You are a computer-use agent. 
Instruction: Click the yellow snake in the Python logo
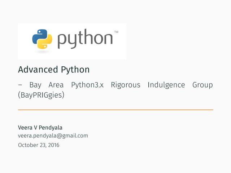[46, 43]
